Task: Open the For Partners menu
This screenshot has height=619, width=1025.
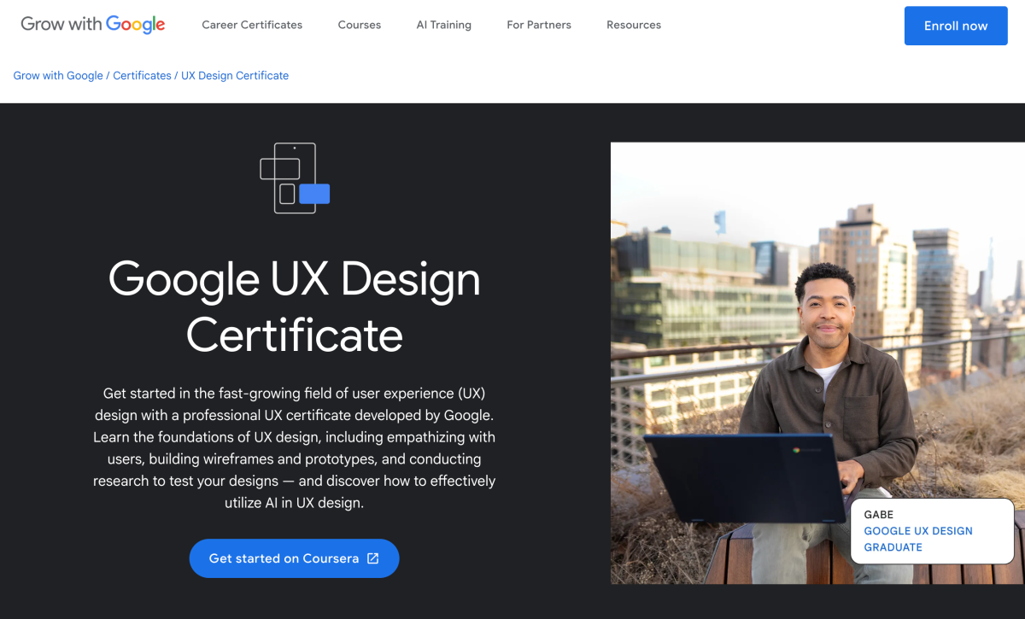Action: (539, 25)
